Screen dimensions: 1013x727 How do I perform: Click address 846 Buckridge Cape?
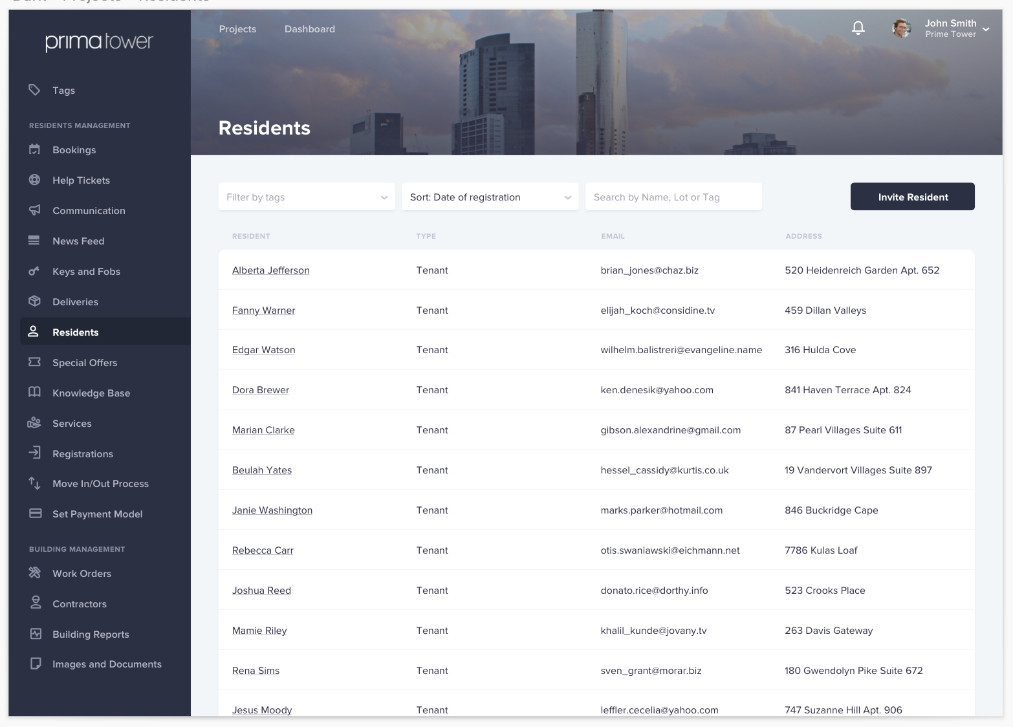tap(831, 510)
